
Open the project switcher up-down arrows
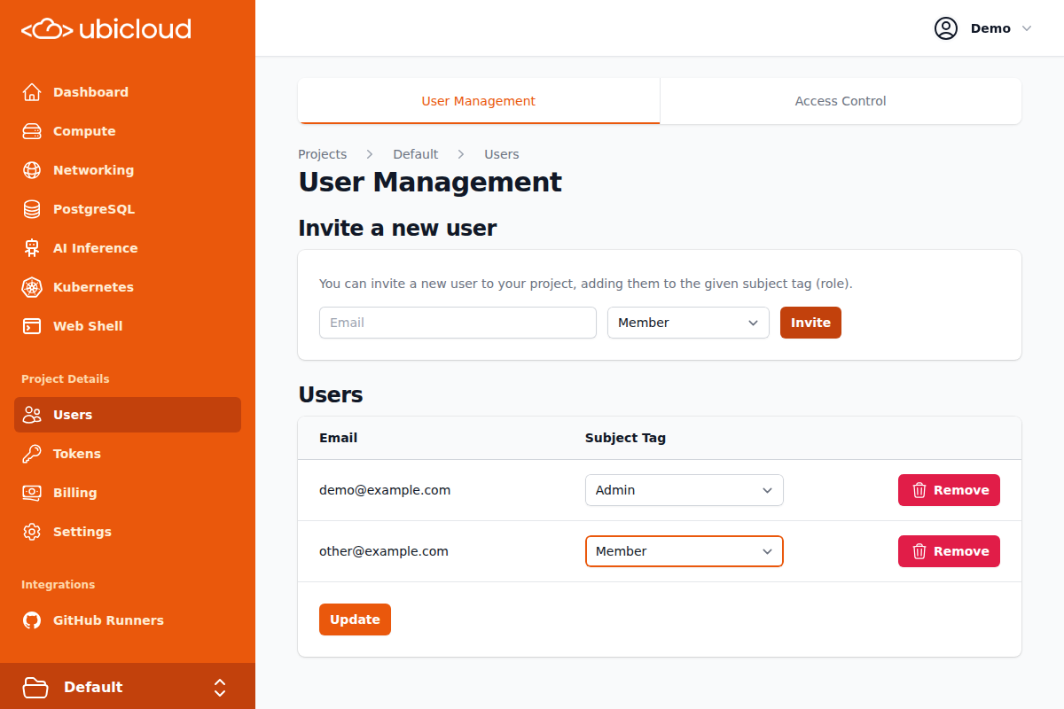(220, 688)
